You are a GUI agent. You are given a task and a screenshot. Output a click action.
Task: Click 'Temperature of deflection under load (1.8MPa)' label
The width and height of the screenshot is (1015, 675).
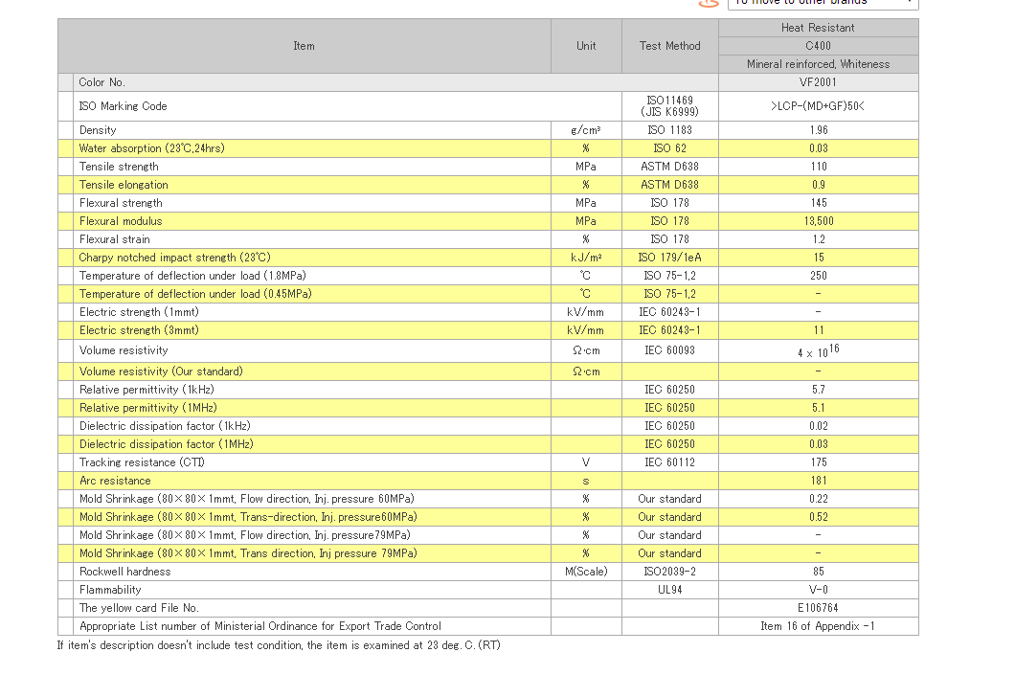point(192,275)
